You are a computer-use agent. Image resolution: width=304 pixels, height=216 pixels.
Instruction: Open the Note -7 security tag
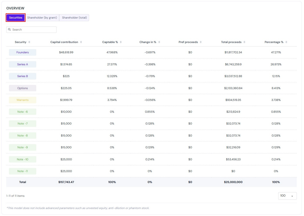pyautogui.click(x=22, y=124)
